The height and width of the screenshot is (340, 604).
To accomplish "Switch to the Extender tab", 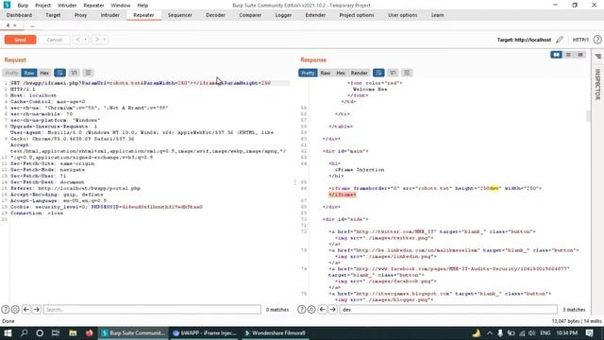I will coord(315,15).
